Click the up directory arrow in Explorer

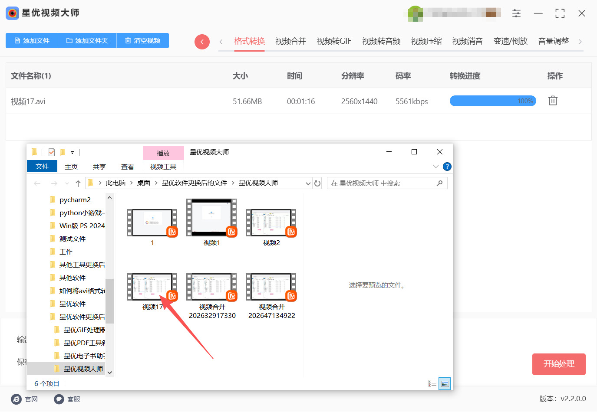[x=78, y=183]
